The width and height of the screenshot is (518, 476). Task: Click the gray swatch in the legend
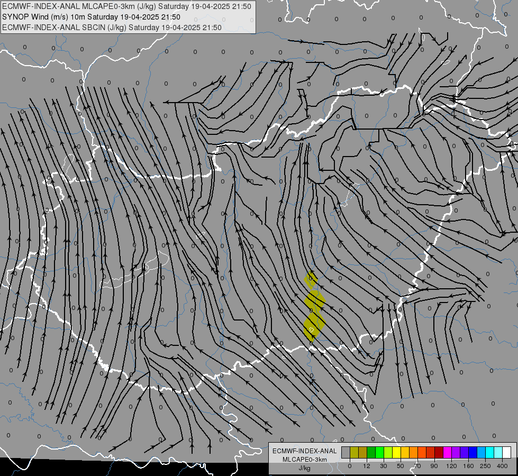pos(346,452)
